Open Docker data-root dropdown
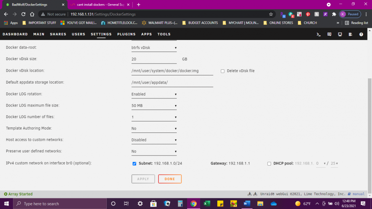Viewport: 372px width, 209px height. click(154, 48)
